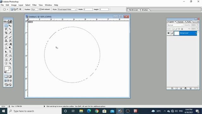This screenshot has width=202, height=114.
Task: Open layer blend mode Normal dropdown
Action: pos(175,25)
